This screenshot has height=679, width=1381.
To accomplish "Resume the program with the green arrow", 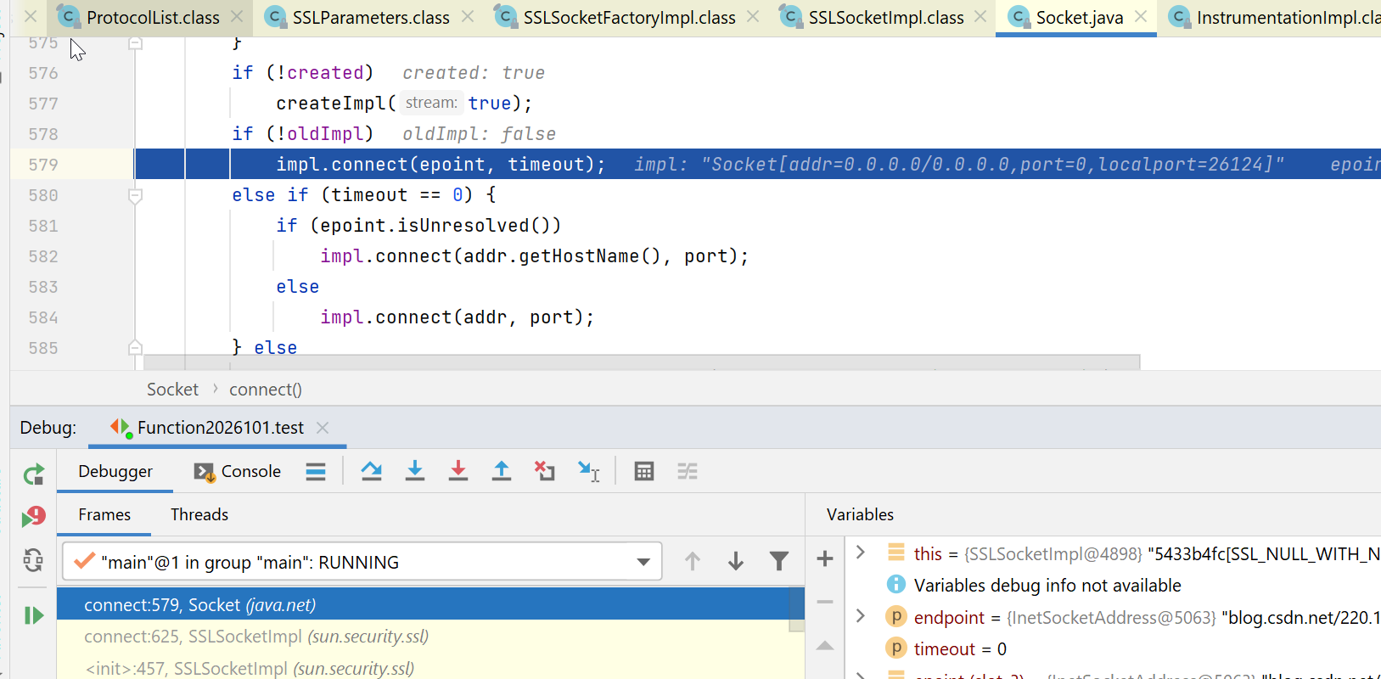I will pos(34,615).
